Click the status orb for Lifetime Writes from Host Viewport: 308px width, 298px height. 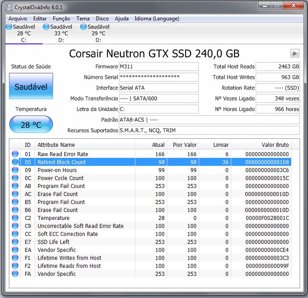click(15, 258)
